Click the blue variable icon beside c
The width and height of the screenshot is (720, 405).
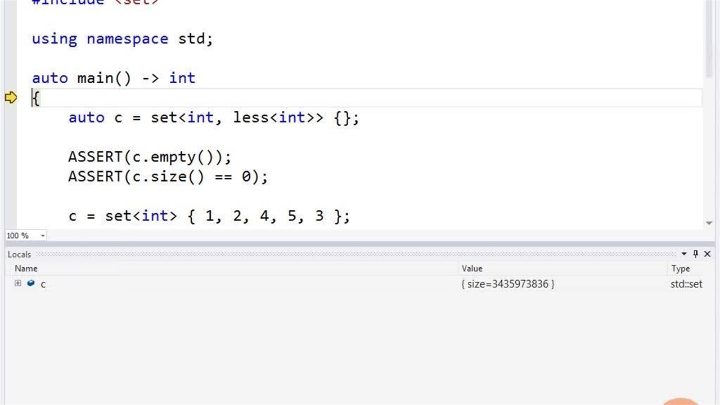[x=31, y=283]
